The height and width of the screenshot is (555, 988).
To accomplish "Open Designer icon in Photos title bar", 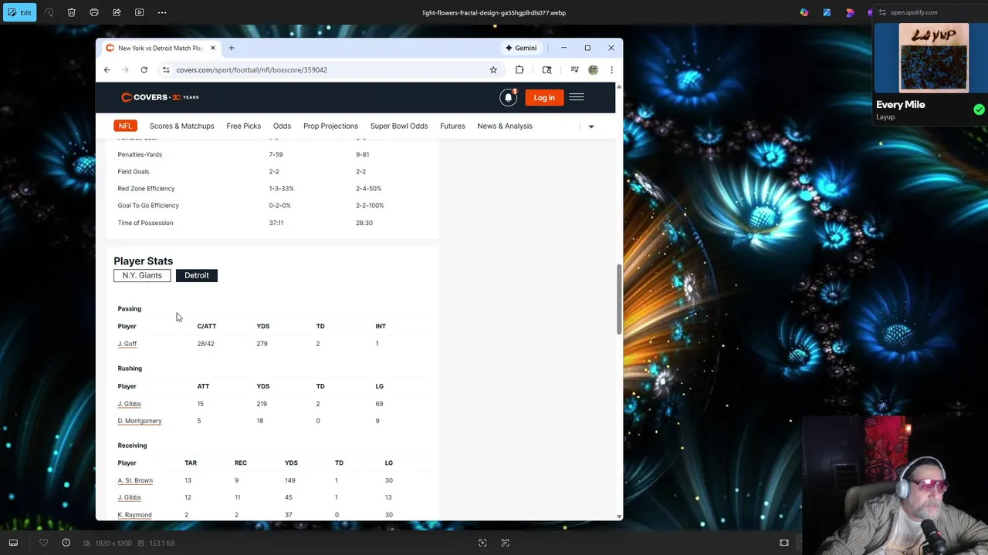I will 827,12.
